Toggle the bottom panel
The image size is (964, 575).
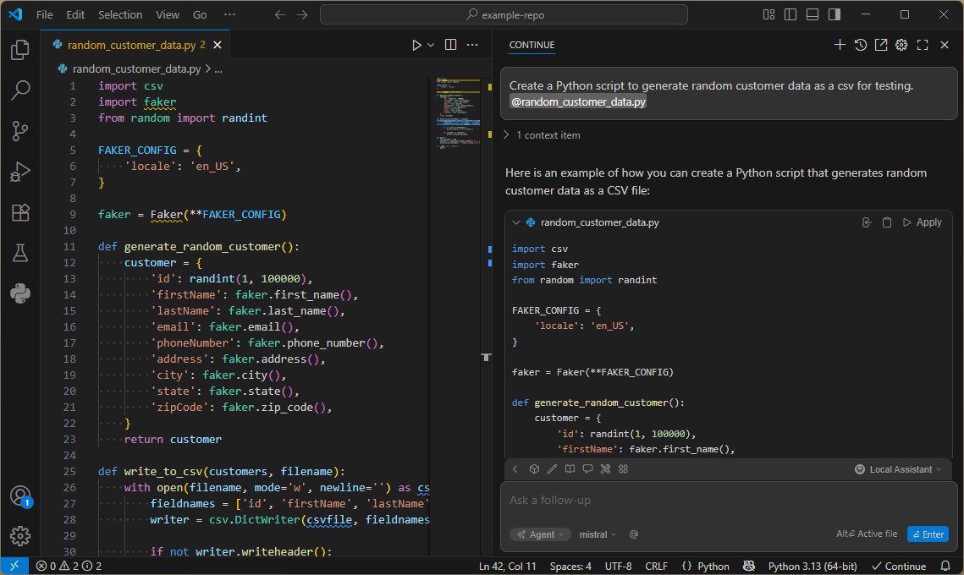pos(813,14)
